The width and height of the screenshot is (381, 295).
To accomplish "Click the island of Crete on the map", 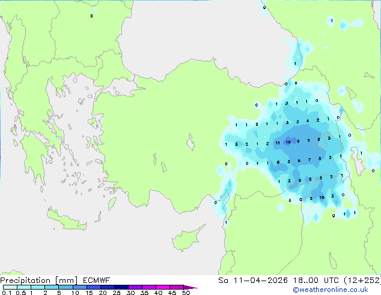I will point(67,220).
